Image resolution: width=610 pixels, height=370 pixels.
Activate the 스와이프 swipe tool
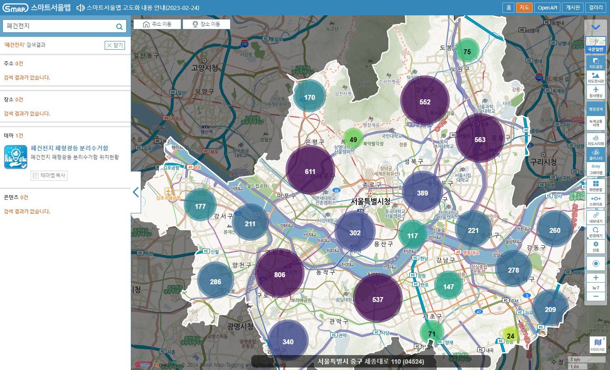click(x=596, y=201)
